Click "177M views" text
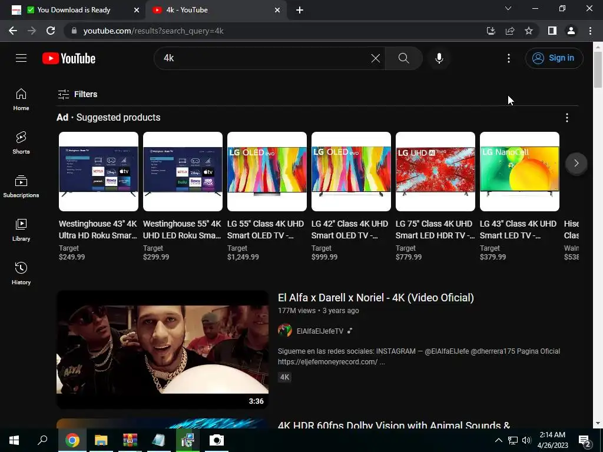The width and height of the screenshot is (603, 452). [297, 311]
